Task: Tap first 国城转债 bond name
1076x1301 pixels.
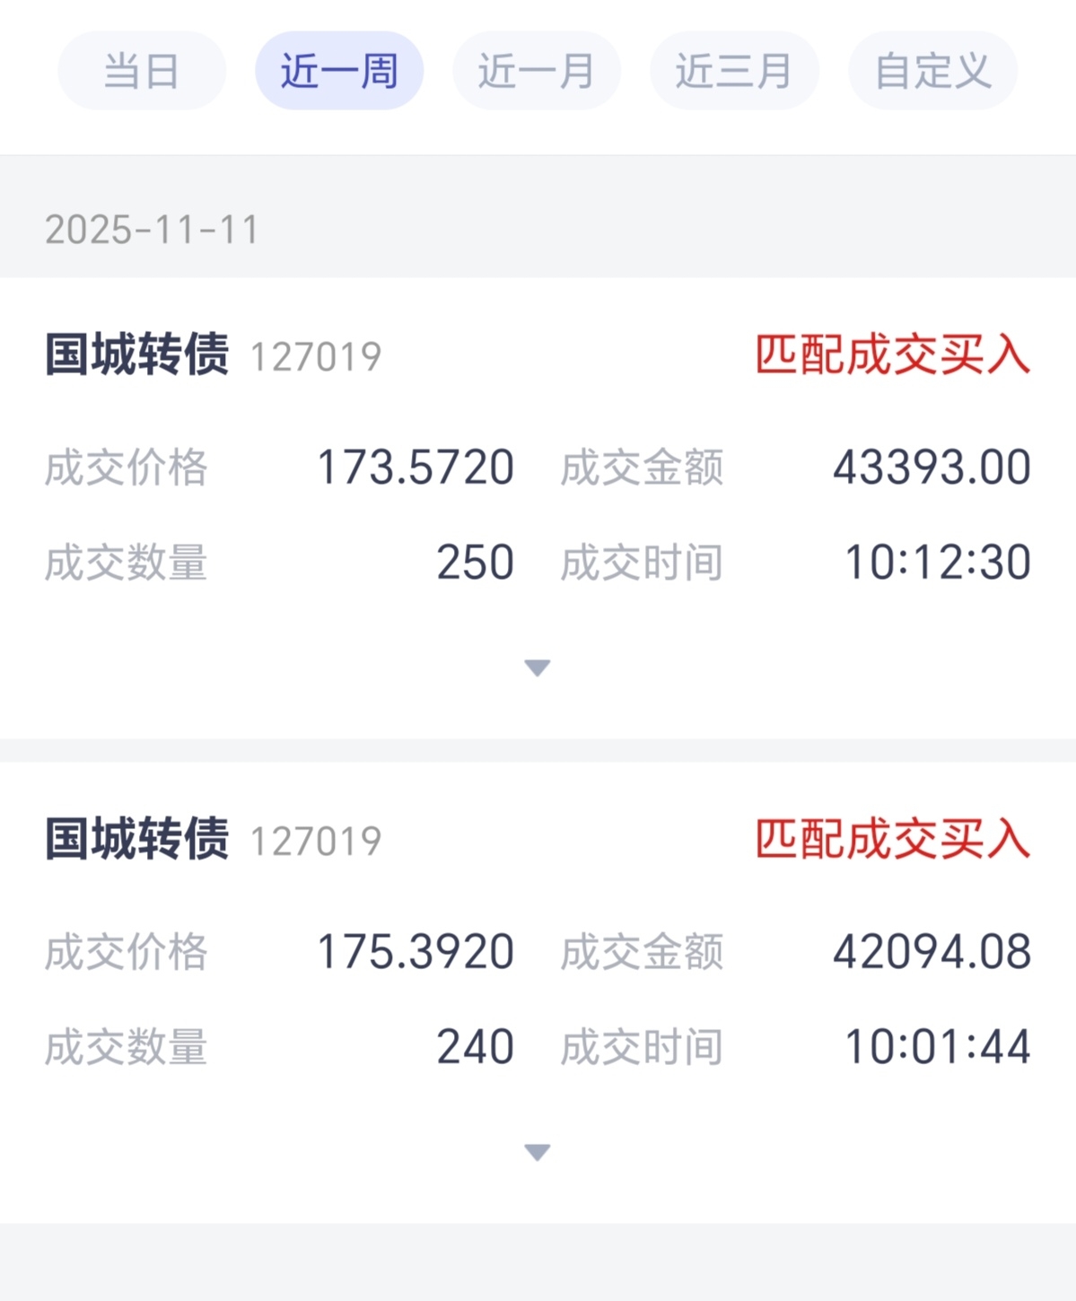Action: point(137,354)
